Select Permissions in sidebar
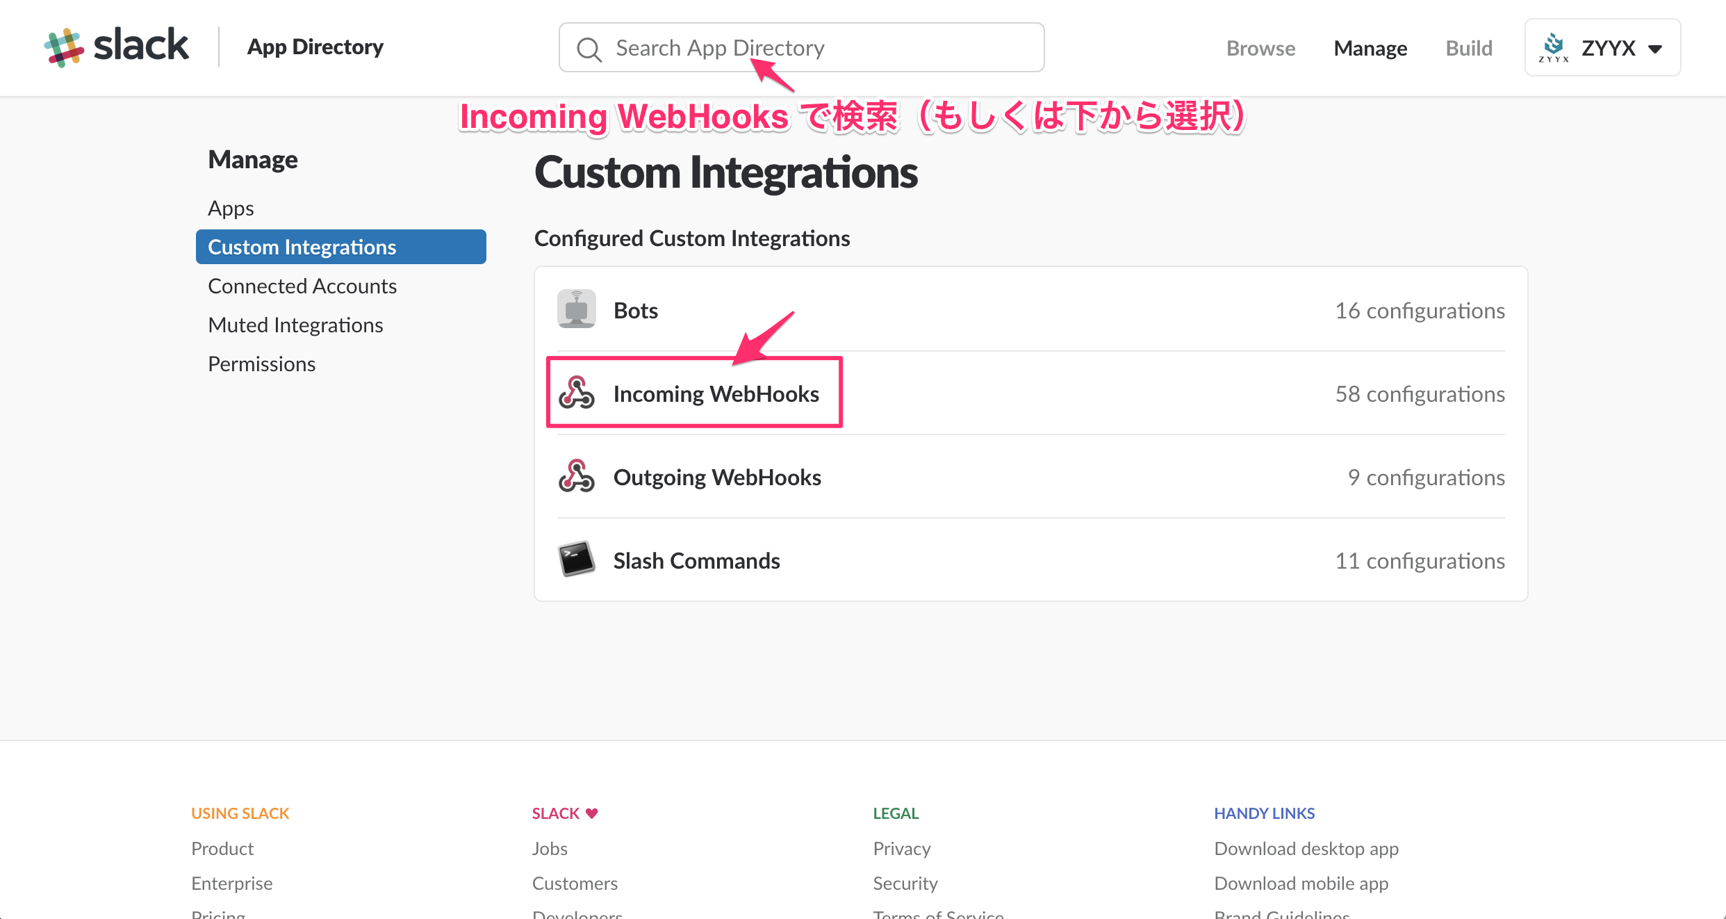Screen dimensions: 1726x919 (261, 364)
